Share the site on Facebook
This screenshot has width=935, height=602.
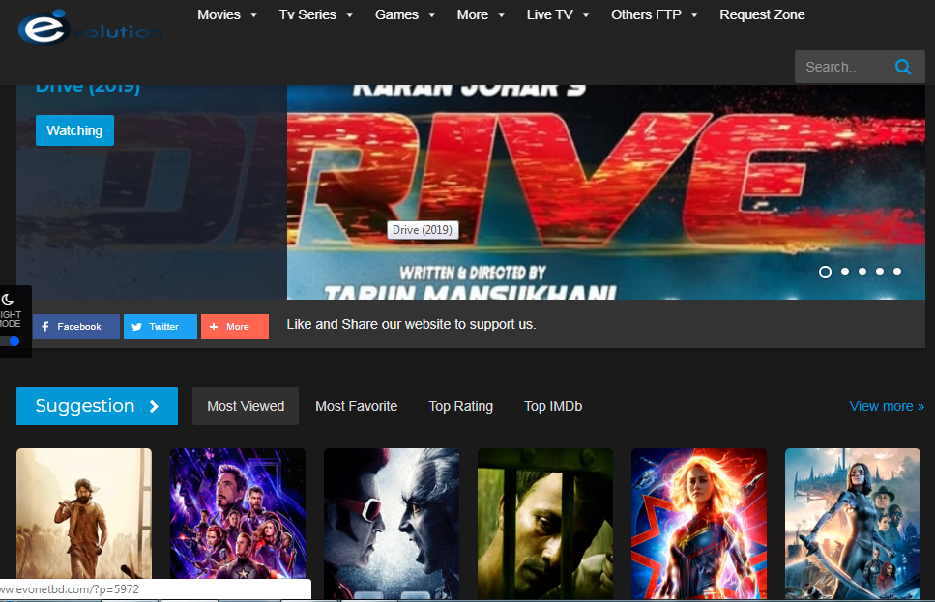76,327
